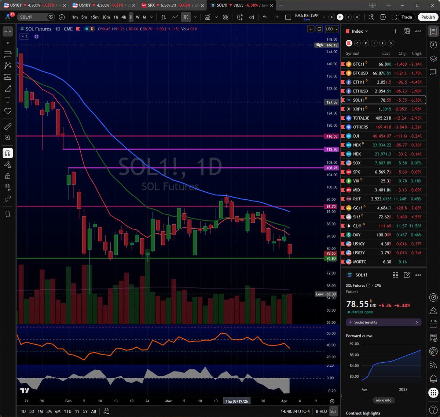Open the chat panel in right sidebar
Image resolution: width=440 pixels, height=417 pixels.
(x=433, y=73)
